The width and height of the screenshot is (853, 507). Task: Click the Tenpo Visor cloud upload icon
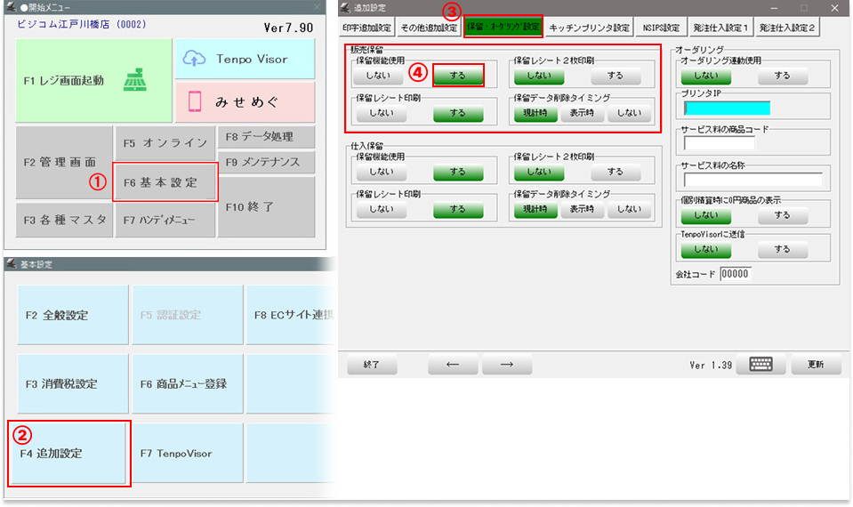click(x=195, y=59)
